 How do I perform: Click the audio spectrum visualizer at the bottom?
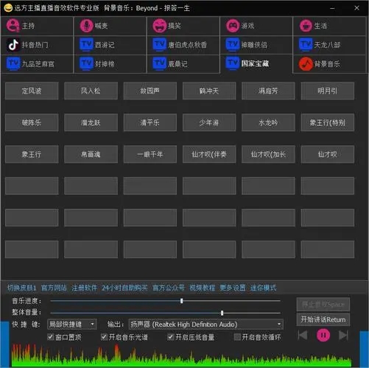[x=182, y=355]
